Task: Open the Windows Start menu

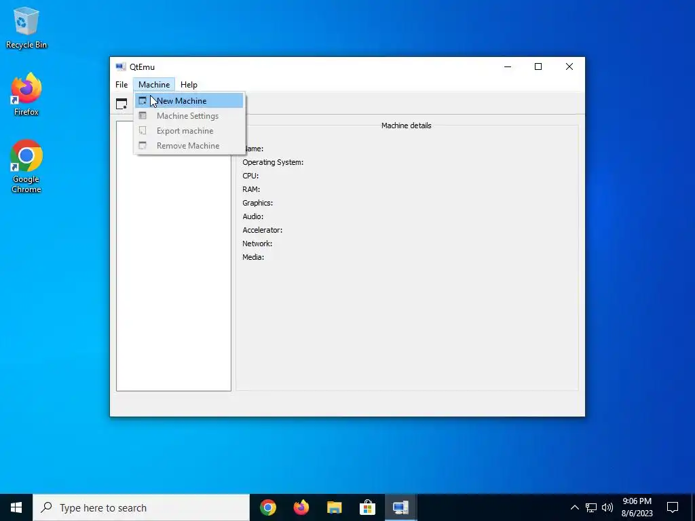Action: tap(16, 507)
